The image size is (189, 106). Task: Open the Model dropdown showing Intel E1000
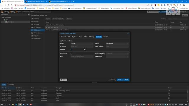(117, 44)
